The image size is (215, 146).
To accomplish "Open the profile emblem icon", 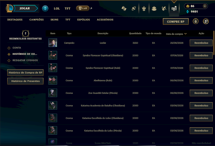I will [x=144, y=9].
